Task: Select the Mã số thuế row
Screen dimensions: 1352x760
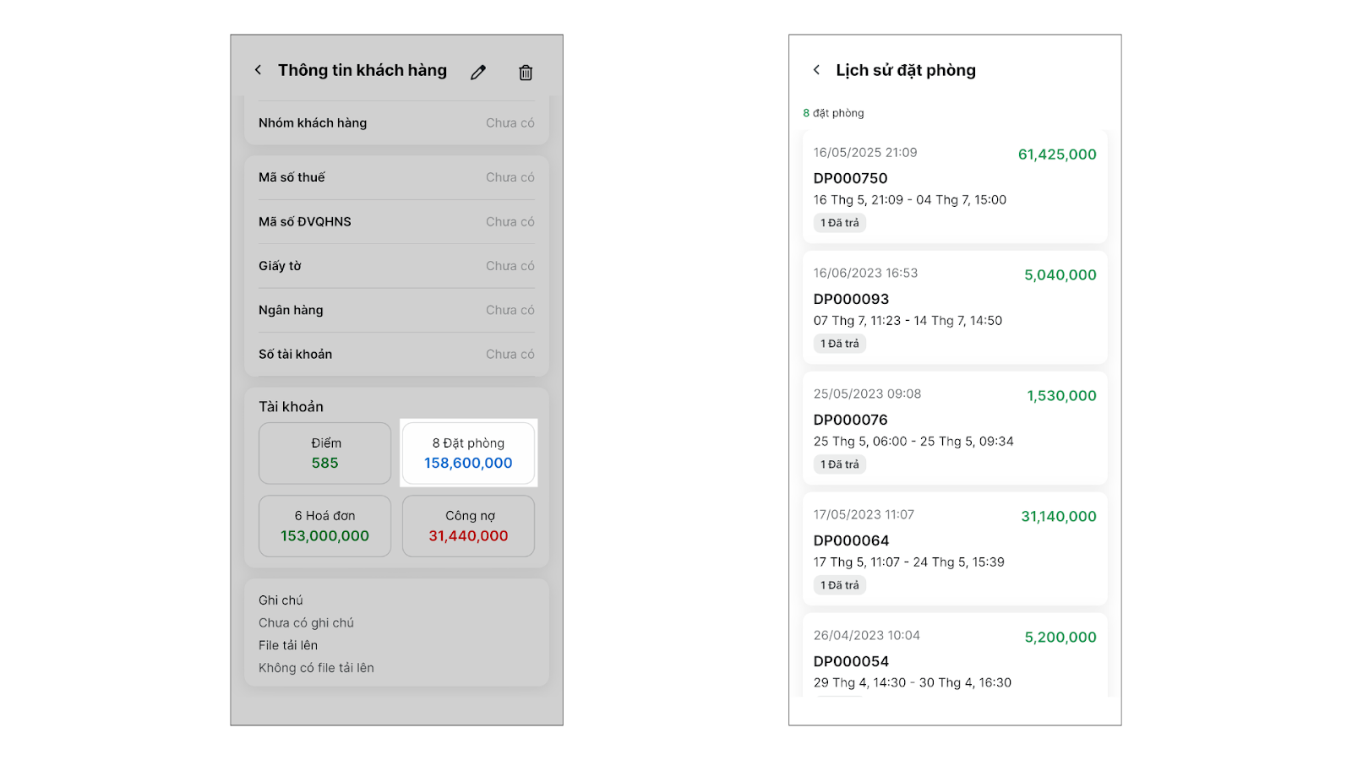Action: pos(396,177)
